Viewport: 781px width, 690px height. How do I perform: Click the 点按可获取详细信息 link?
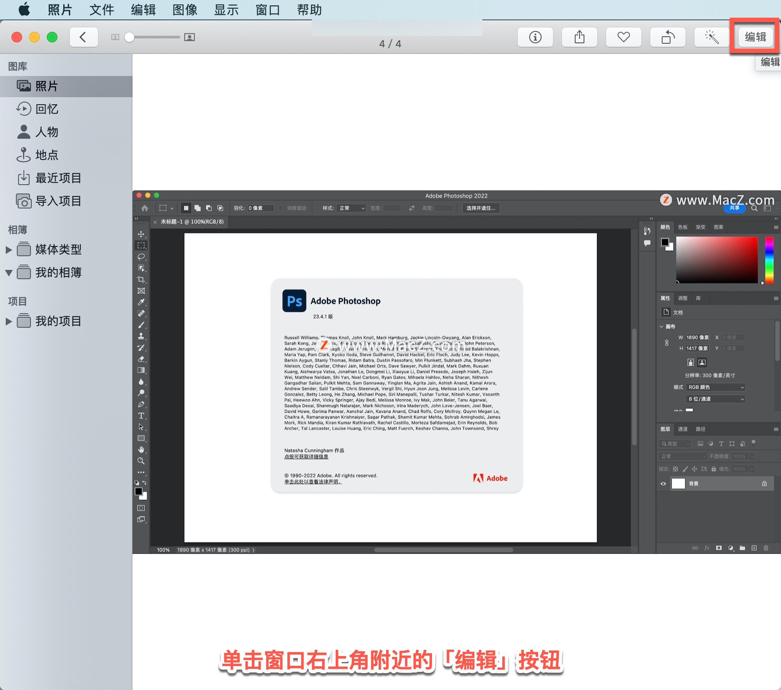pyautogui.click(x=306, y=457)
